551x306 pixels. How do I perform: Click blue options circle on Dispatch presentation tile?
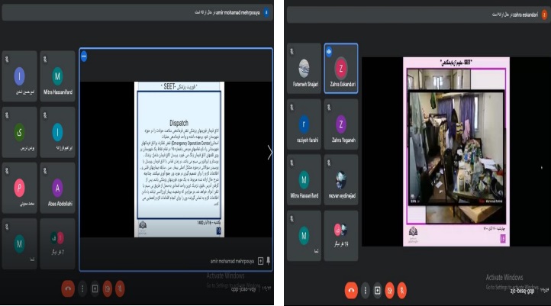[84, 56]
